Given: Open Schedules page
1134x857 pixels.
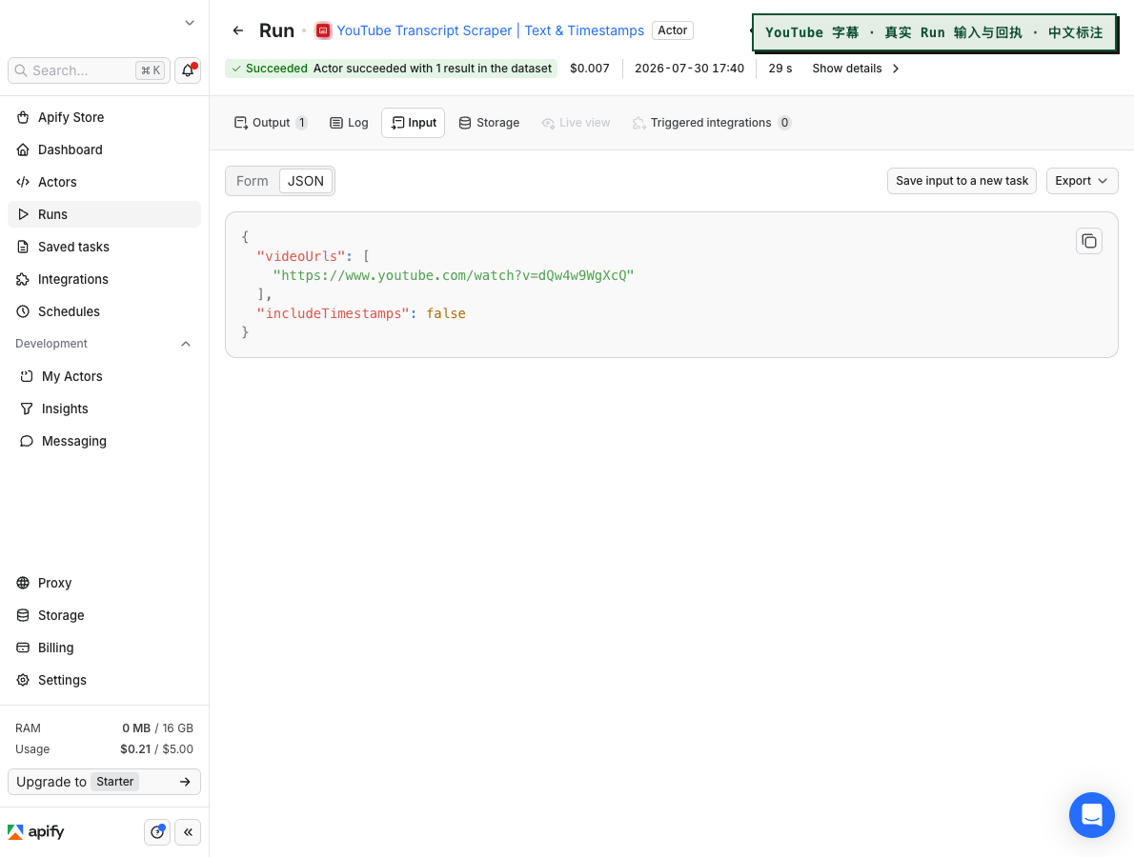Looking at the screenshot, I should [104, 311].
